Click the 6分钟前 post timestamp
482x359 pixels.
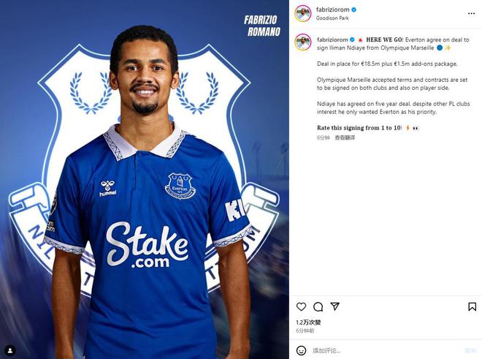pyautogui.click(x=305, y=330)
